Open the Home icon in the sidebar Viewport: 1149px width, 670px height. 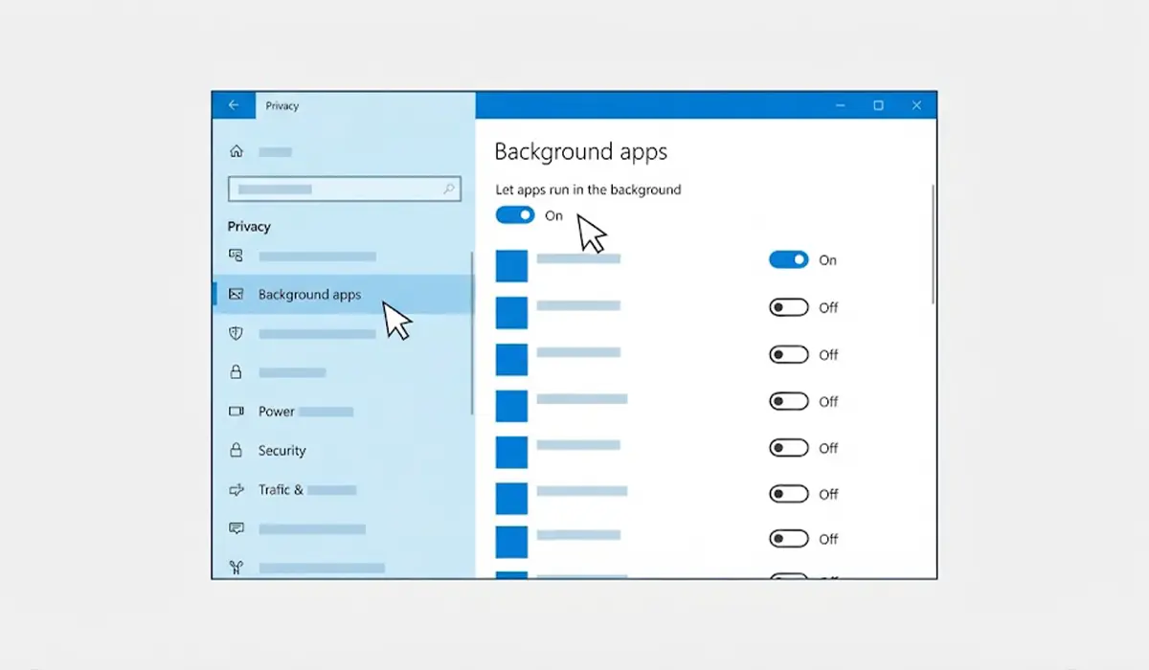237,151
